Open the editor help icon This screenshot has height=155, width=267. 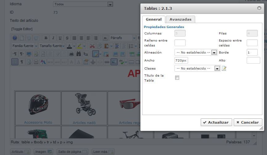point(15,38)
